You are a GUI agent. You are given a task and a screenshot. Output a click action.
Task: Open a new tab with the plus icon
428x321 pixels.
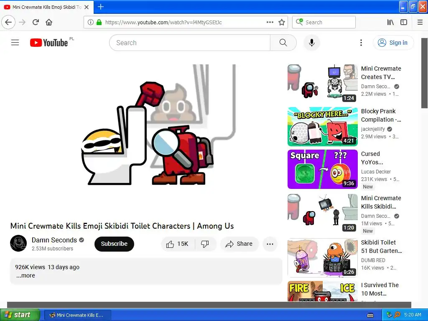point(101,7)
